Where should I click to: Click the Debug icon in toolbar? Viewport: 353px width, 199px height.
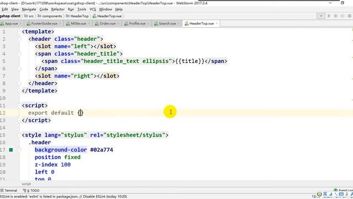pos(336,16)
